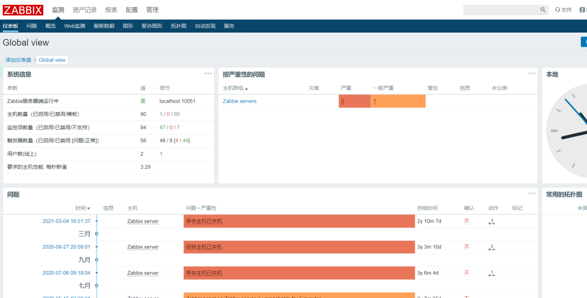Viewport: 587px width, 298px height.
Task: Open the 系统信息 widget three-dot menu
Action: [x=209, y=74]
